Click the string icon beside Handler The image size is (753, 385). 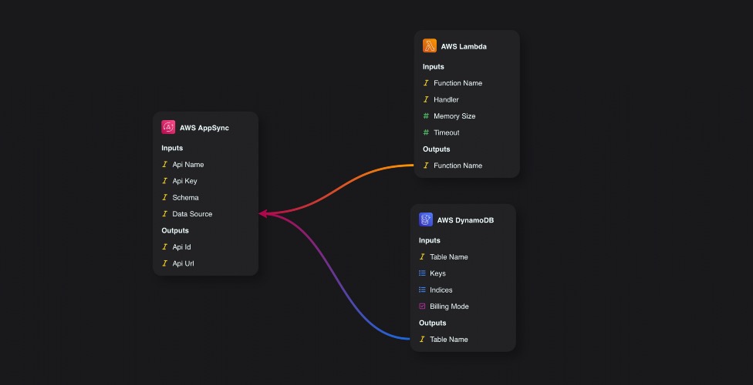pyautogui.click(x=426, y=99)
